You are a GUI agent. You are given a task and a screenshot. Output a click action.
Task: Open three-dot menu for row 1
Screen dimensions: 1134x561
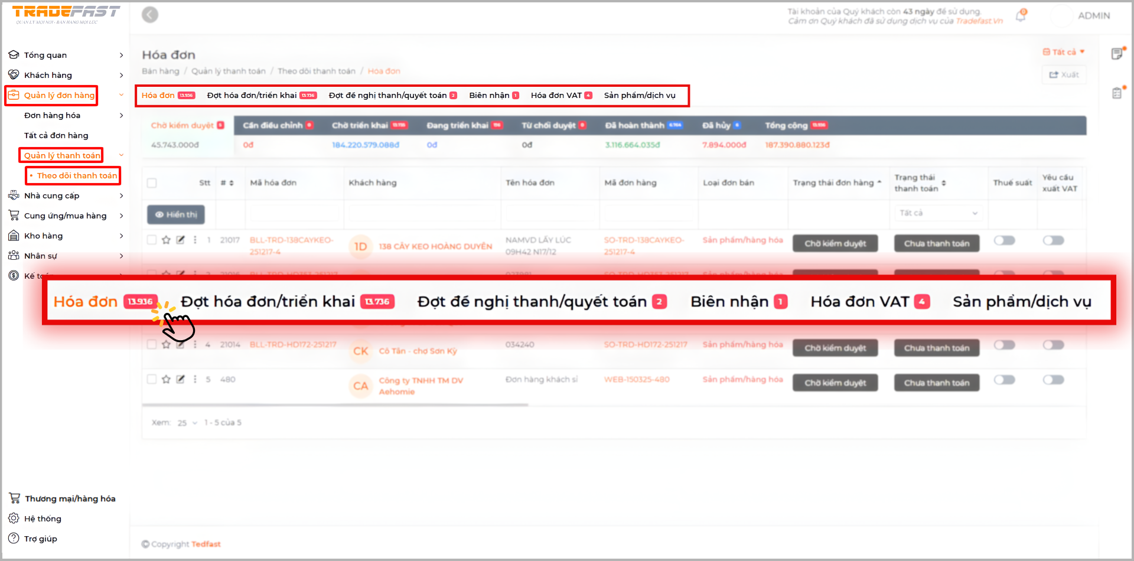[x=195, y=240]
